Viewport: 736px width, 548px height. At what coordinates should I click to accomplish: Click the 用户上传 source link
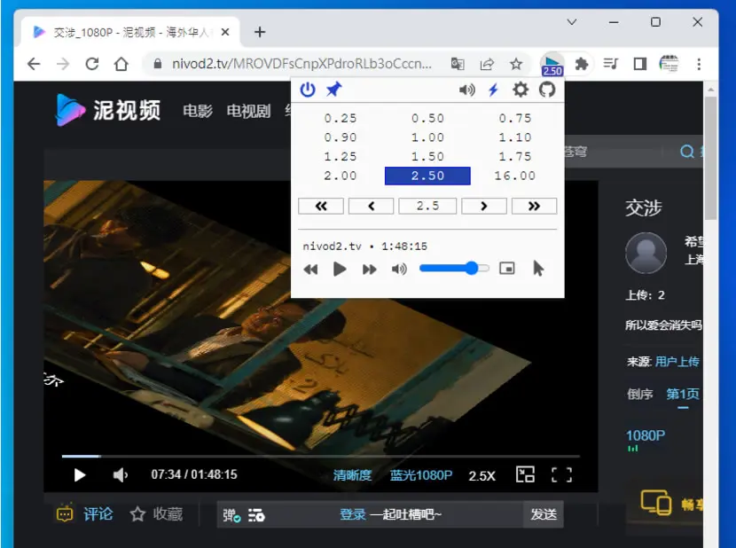pyautogui.click(x=677, y=361)
